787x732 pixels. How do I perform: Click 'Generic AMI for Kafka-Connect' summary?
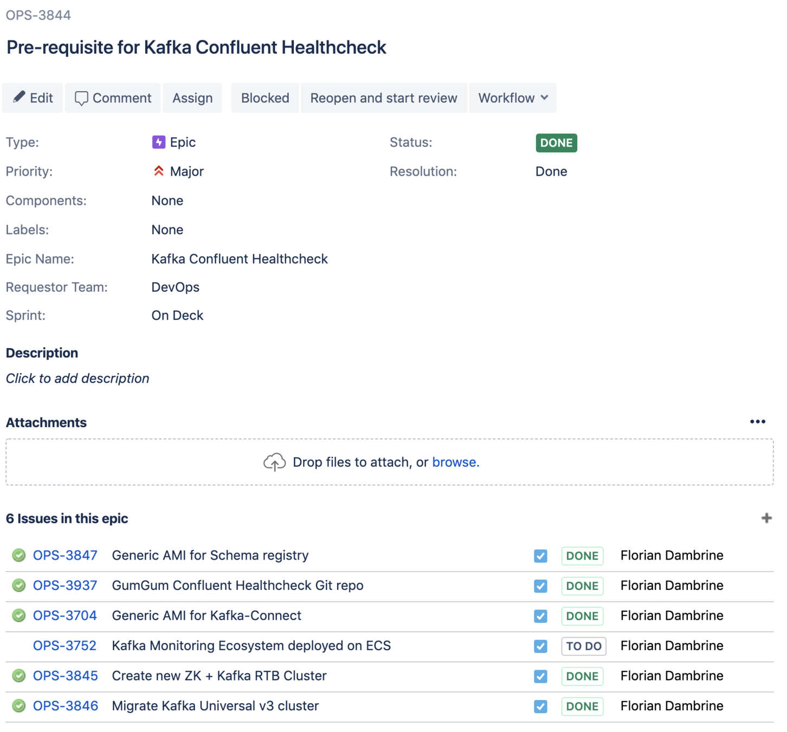[x=207, y=615]
